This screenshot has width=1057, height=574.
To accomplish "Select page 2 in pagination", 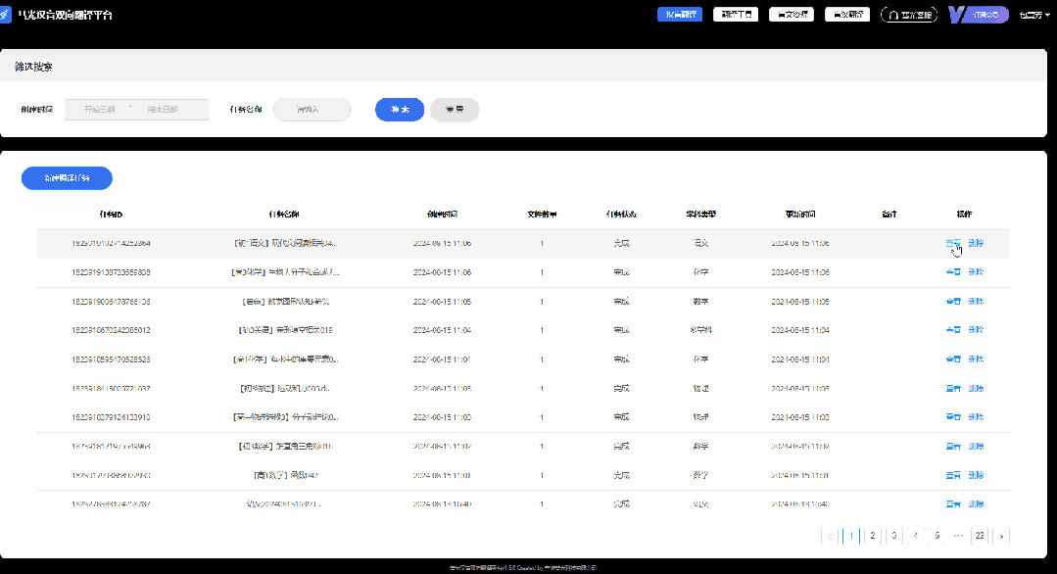I will point(872,536).
